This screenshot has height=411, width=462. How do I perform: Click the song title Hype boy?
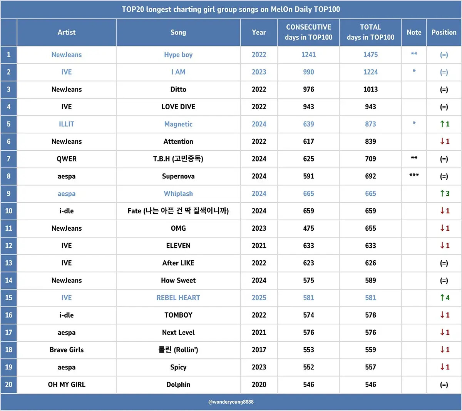coord(178,55)
